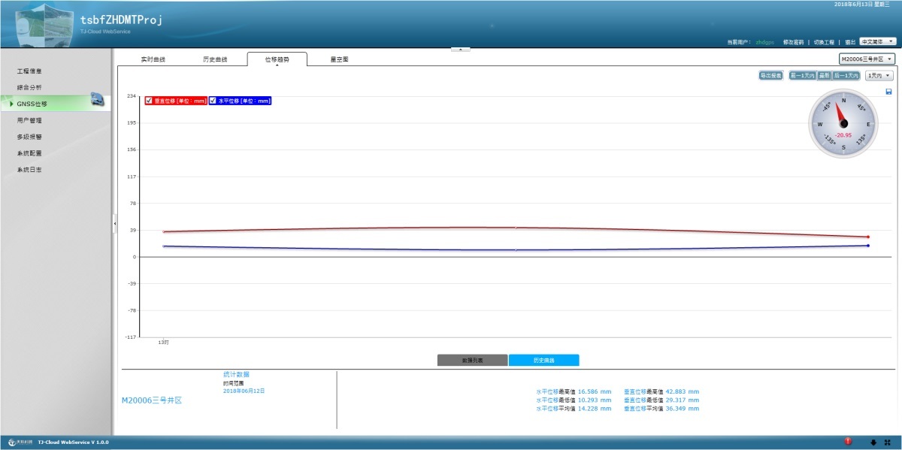Click the GNSS位移 satellite icon in sidebar

pyautogui.click(x=97, y=100)
